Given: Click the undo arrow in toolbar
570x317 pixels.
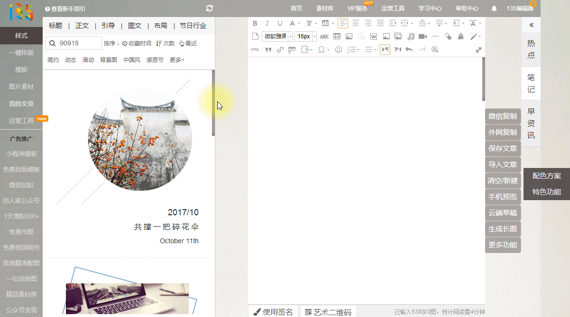Looking at the screenshot, I should (x=409, y=50).
